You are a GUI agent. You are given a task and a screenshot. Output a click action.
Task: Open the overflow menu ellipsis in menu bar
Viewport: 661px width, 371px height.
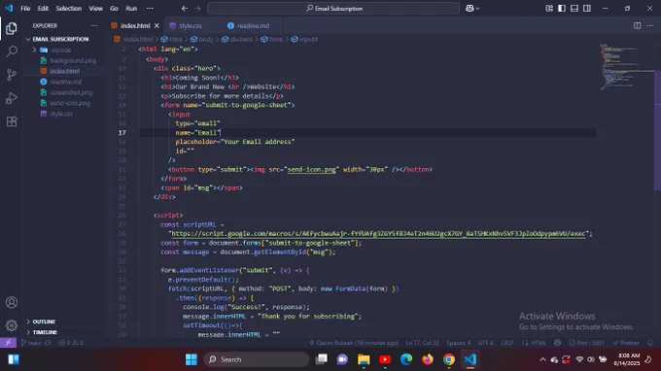(150, 9)
